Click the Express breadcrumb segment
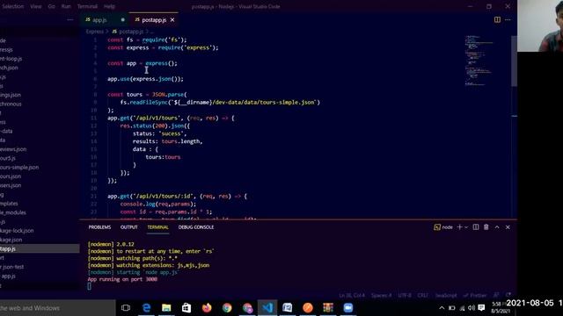 coord(94,32)
